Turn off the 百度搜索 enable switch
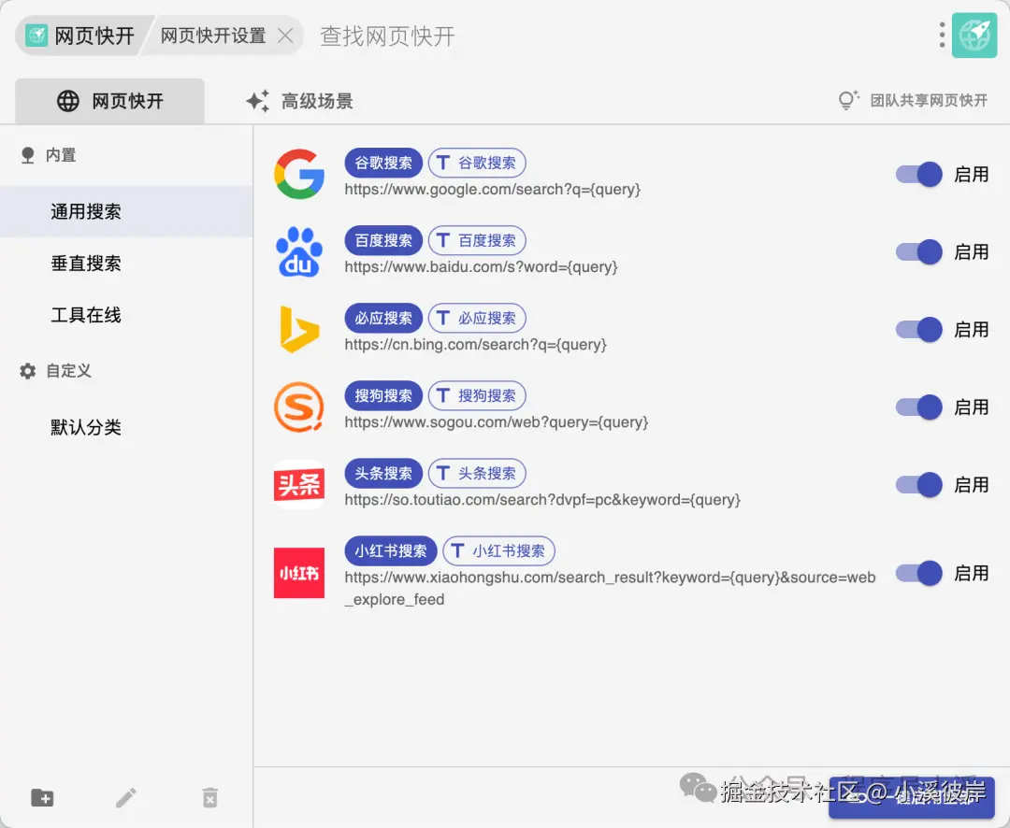Viewport: 1010px width, 828px height. 916,251
